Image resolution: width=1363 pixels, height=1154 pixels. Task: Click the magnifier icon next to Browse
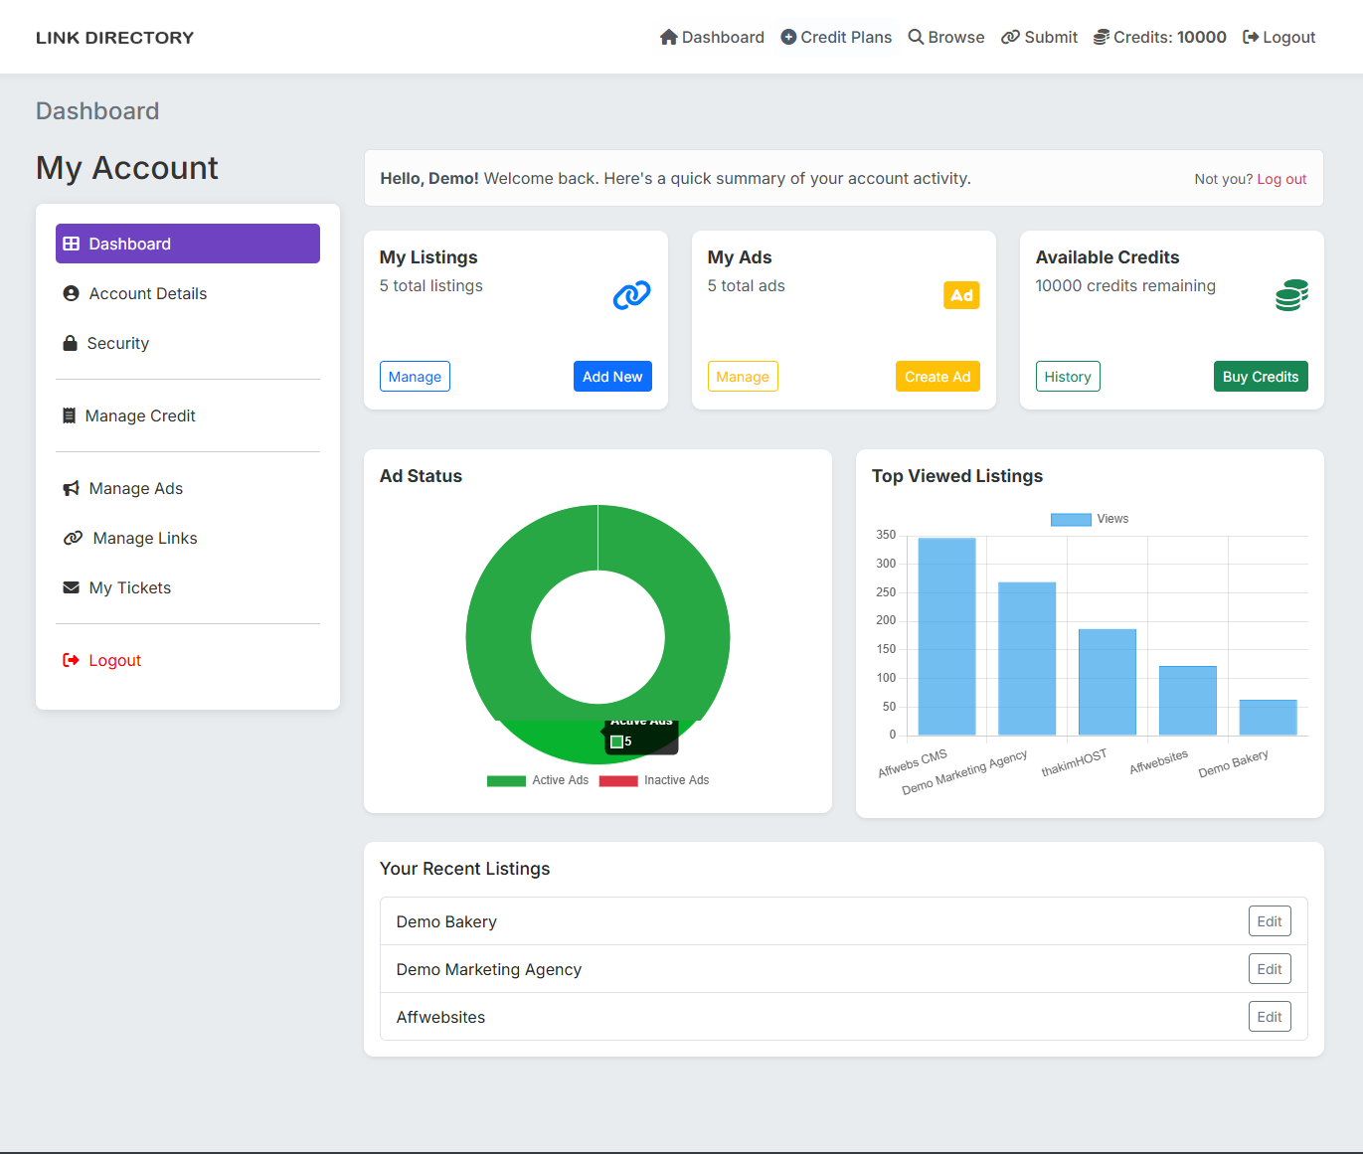pos(916,37)
